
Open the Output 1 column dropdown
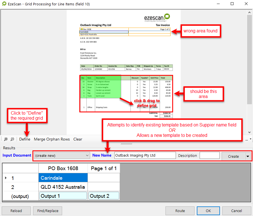point(63,196)
